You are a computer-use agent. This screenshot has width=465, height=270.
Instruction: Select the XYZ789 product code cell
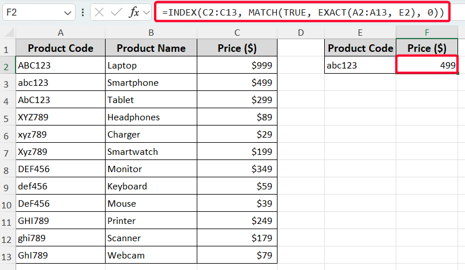click(x=60, y=117)
